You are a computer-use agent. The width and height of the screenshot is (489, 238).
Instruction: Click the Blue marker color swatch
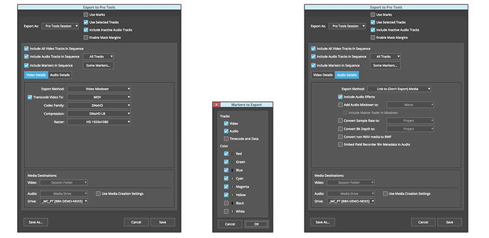pos(232,170)
